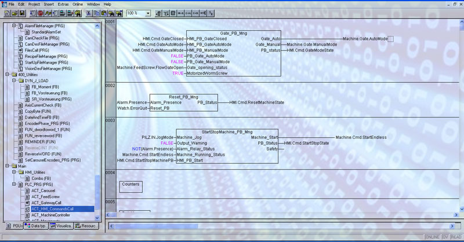Click the Set/Reset toolbar icon
The image size is (464, 242).
[x=211, y=13]
